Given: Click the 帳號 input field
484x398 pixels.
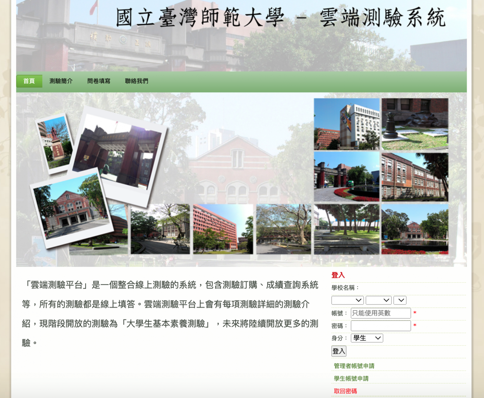Looking at the screenshot, I should [x=380, y=313].
